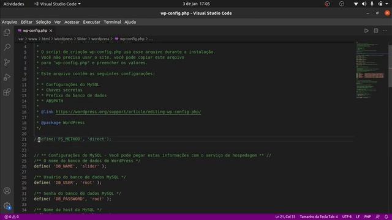This screenshot has width=392, height=220.
Task: Change end of line sequence LF
Action: [358, 217]
